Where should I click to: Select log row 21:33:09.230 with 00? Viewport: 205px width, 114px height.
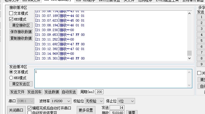(55, 30)
